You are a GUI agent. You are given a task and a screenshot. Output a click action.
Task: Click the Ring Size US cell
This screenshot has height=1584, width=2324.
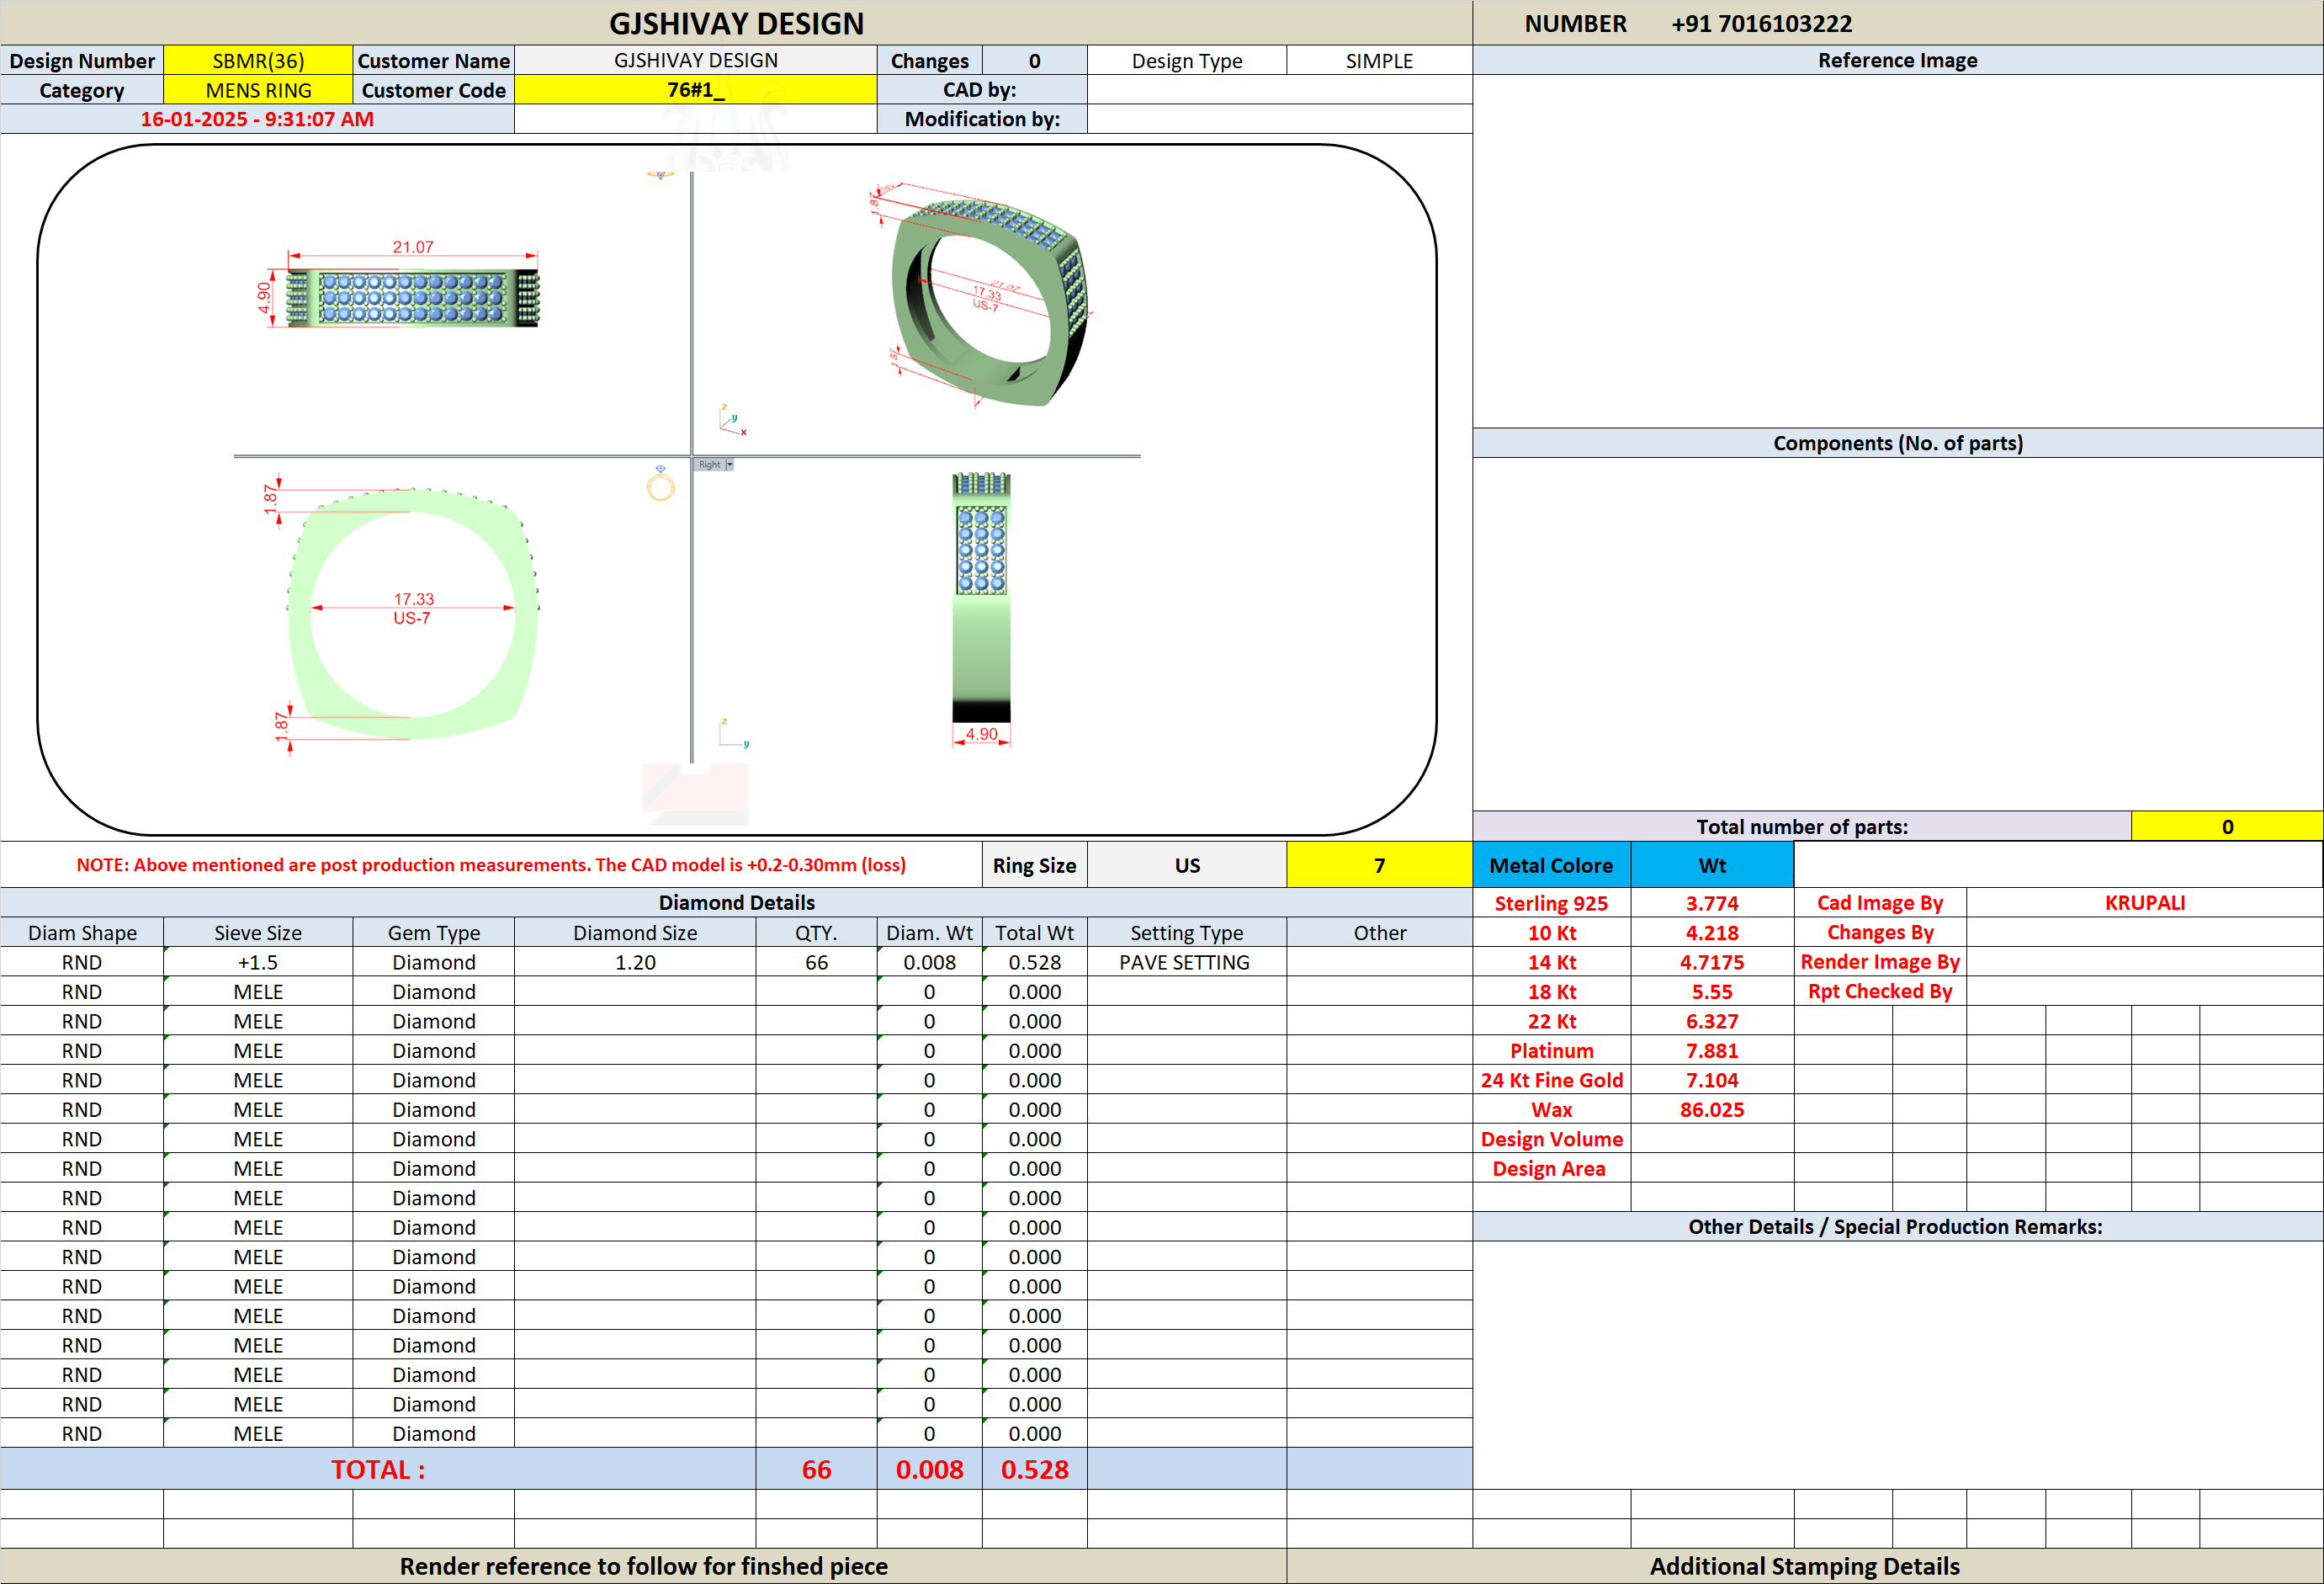click(1187, 865)
